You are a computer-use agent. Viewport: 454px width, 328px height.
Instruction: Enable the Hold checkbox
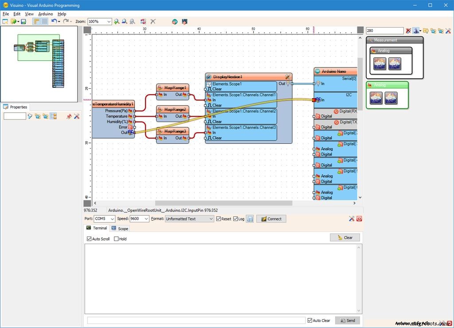click(117, 239)
